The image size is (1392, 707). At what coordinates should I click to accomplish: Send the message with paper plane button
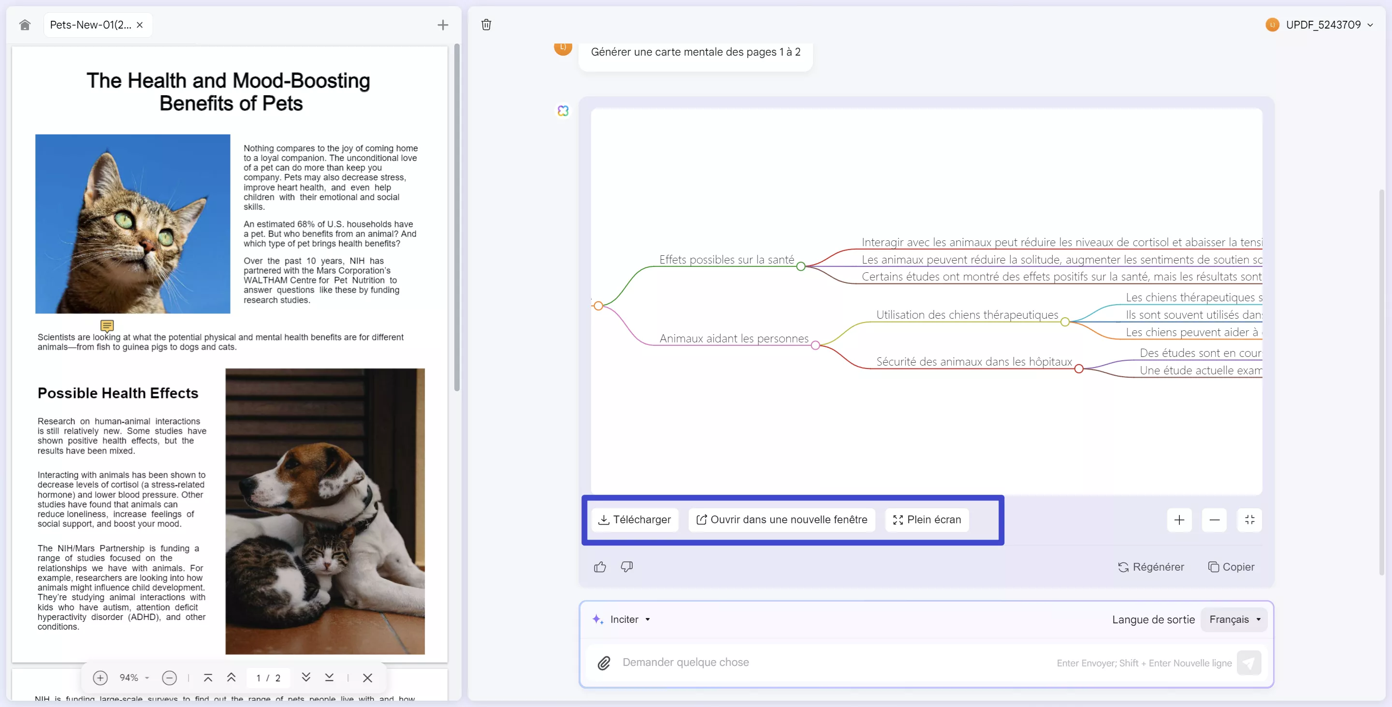click(x=1249, y=663)
